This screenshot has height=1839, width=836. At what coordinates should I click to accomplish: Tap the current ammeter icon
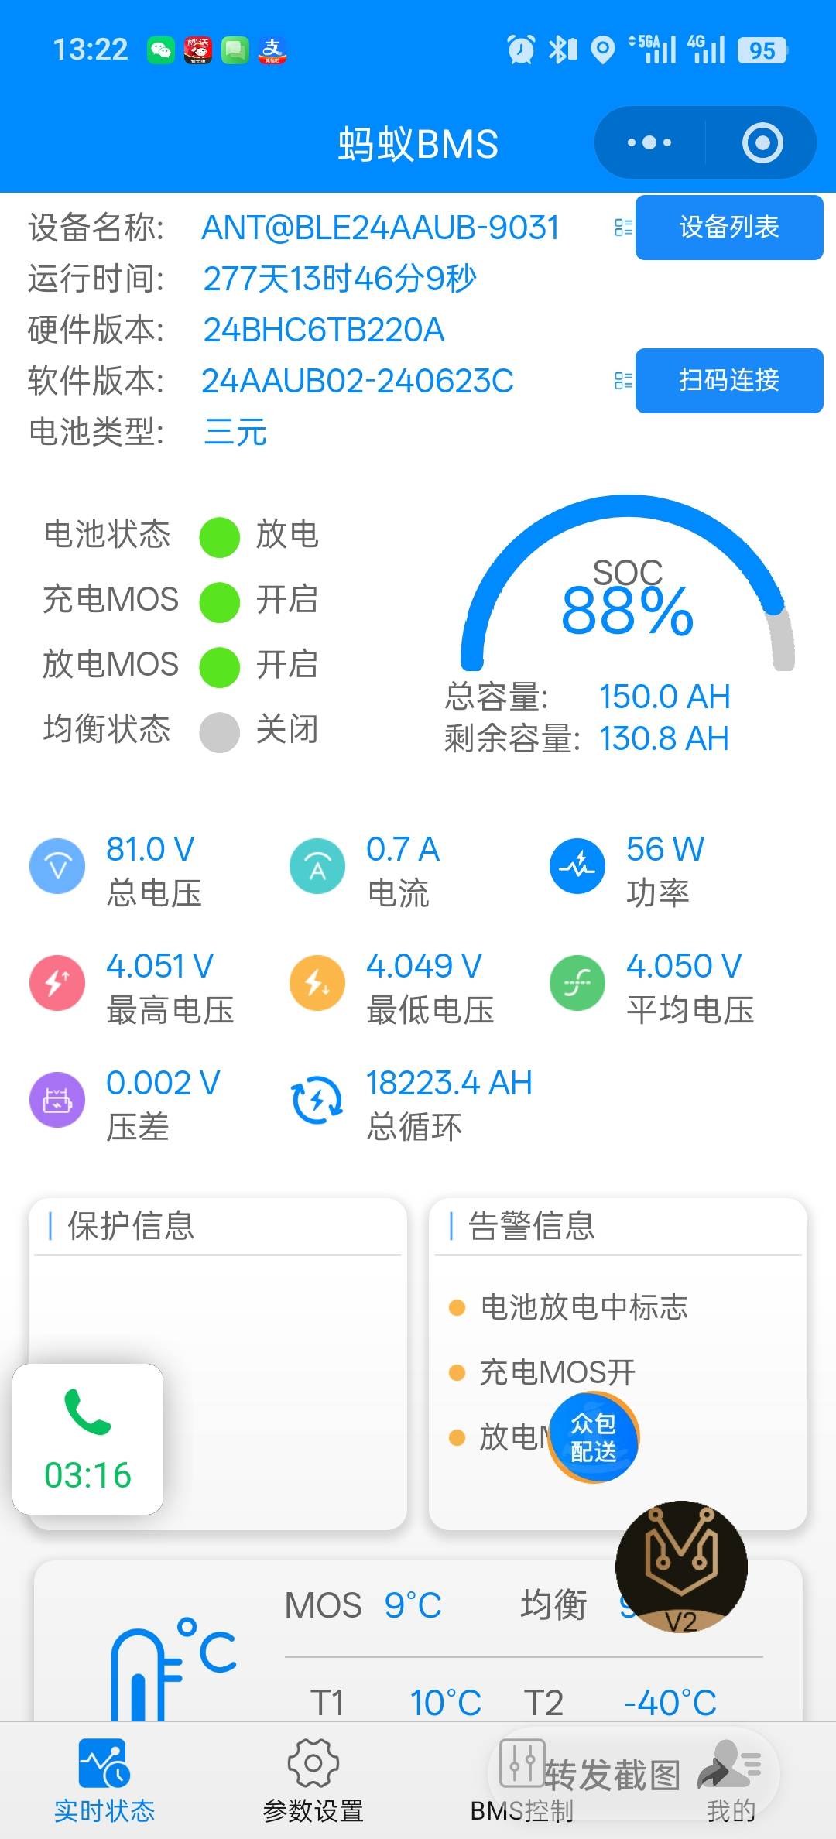[x=317, y=866]
